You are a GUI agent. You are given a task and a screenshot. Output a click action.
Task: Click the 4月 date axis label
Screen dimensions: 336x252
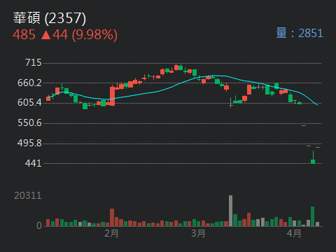click(294, 233)
